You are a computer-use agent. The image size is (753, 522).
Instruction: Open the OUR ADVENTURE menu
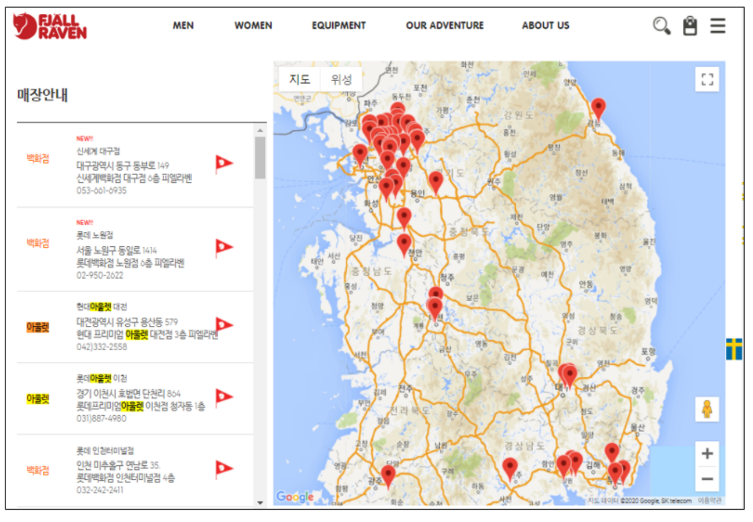(x=445, y=26)
